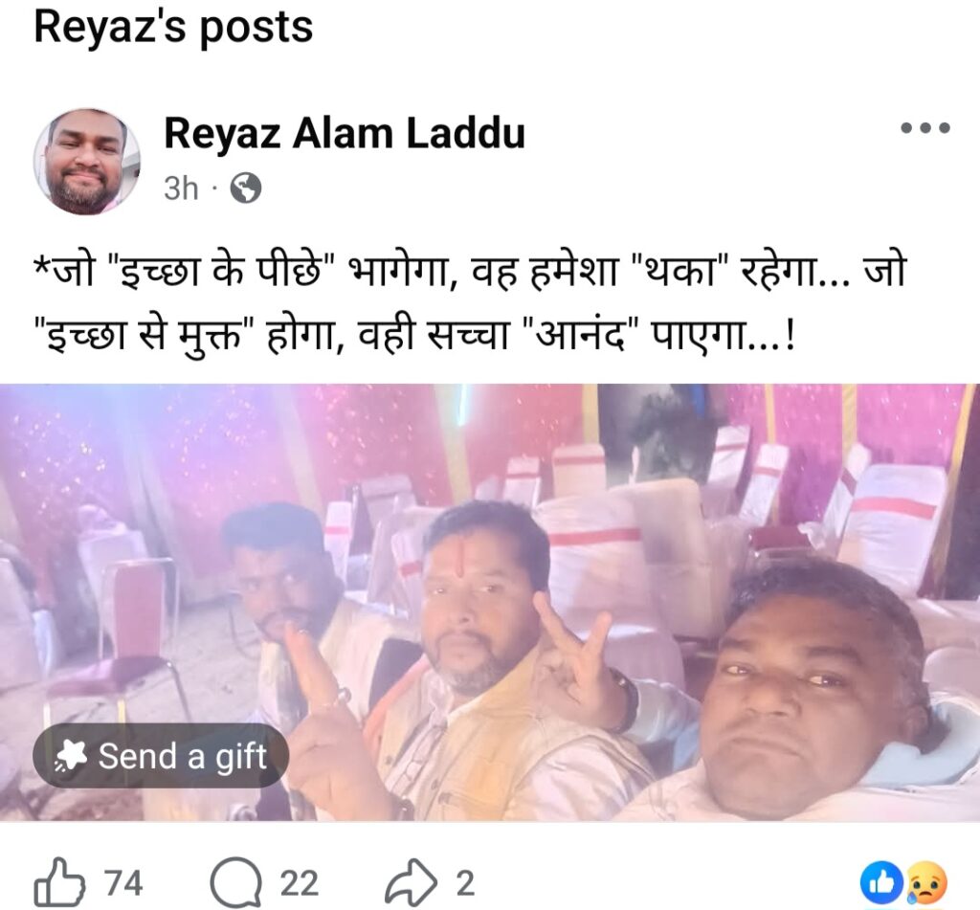Tap the thumbs-up Like icon
This screenshot has height=910, width=980.
[x=58, y=884]
